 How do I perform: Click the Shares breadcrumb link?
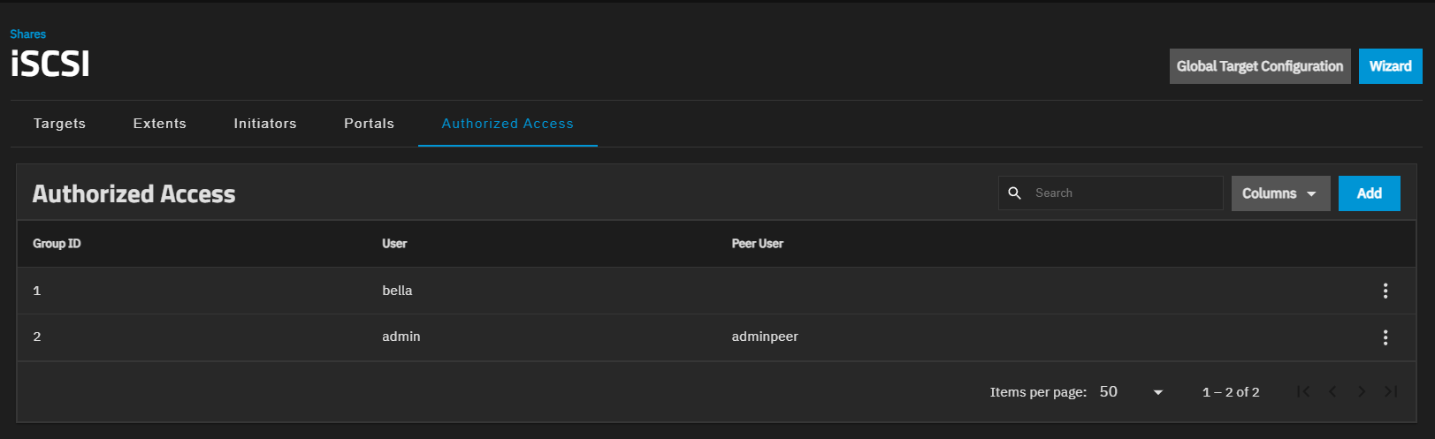[x=28, y=34]
